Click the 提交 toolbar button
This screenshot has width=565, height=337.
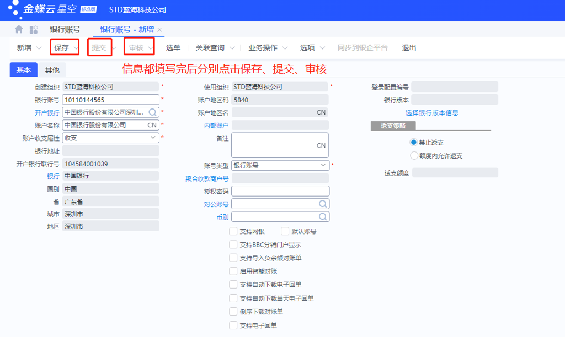[x=99, y=47]
